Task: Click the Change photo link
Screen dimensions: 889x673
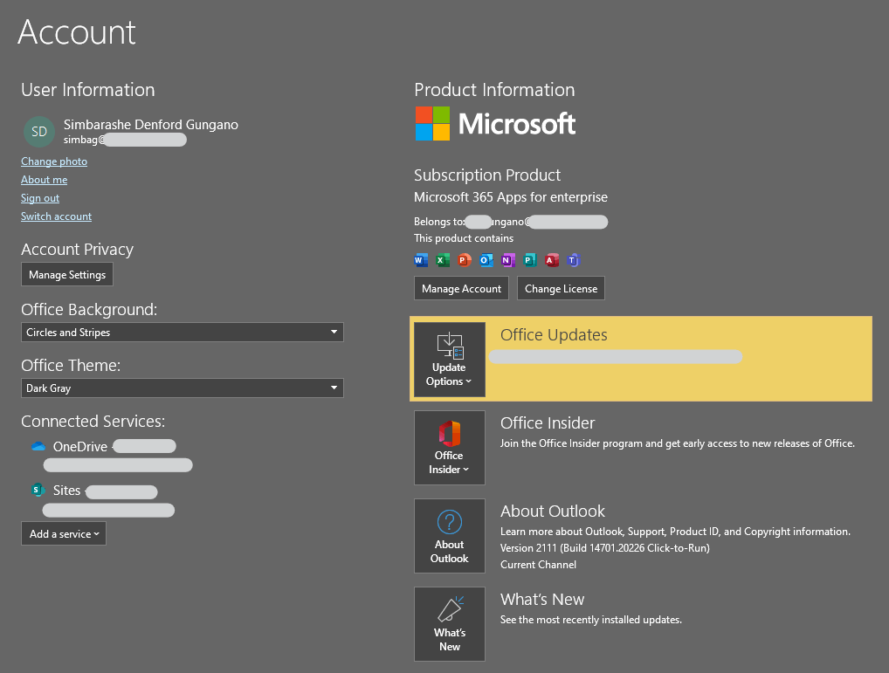Action: pos(54,161)
